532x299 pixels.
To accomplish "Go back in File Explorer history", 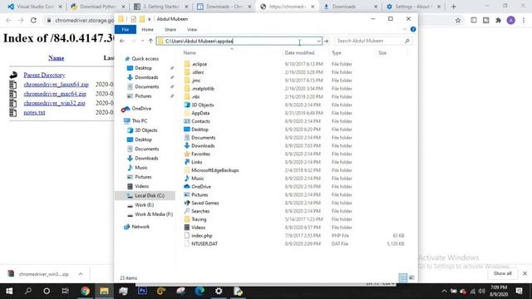I will (122, 41).
